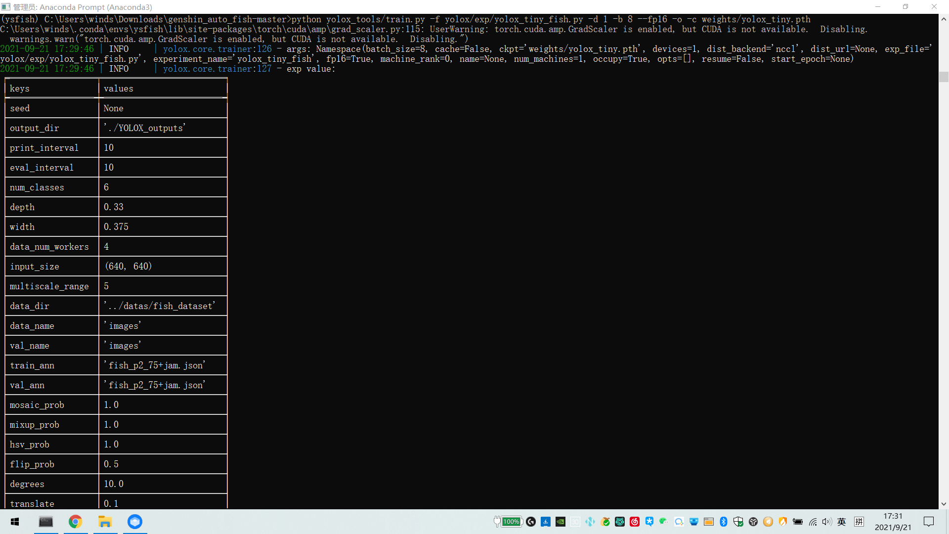Viewport: 949px width, 534px height.
Task: Click the 'data_num_workers' key
Action: tap(49, 247)
